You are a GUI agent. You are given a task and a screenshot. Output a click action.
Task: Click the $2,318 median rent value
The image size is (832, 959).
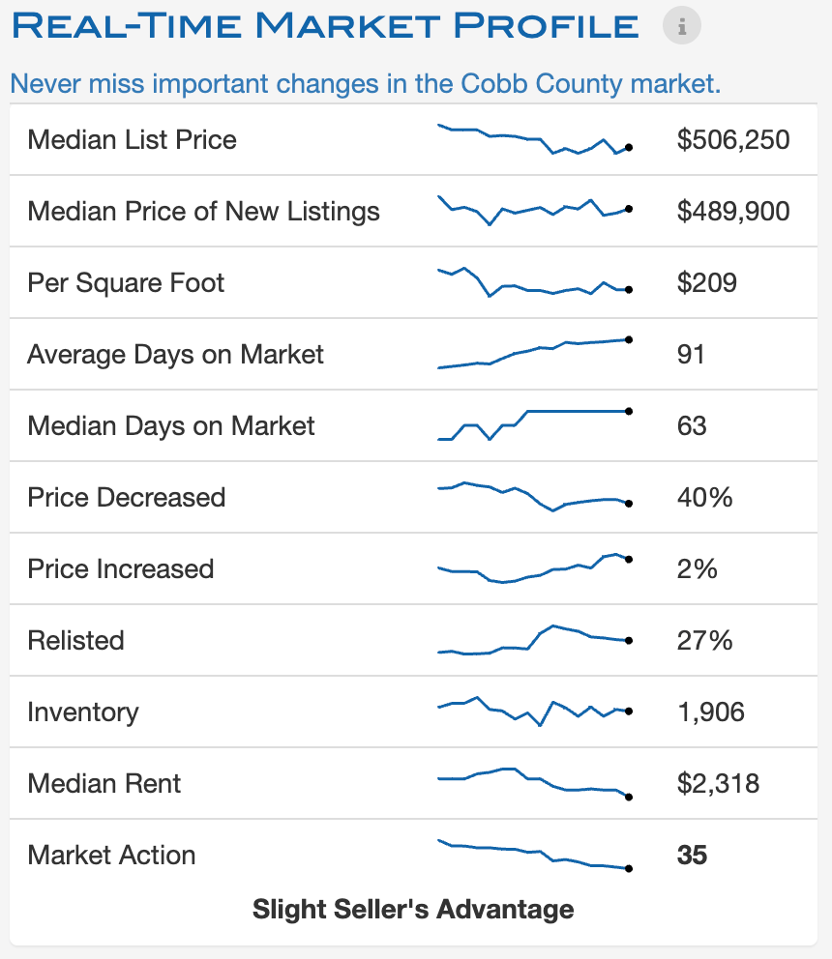click(x=718, y=784)
